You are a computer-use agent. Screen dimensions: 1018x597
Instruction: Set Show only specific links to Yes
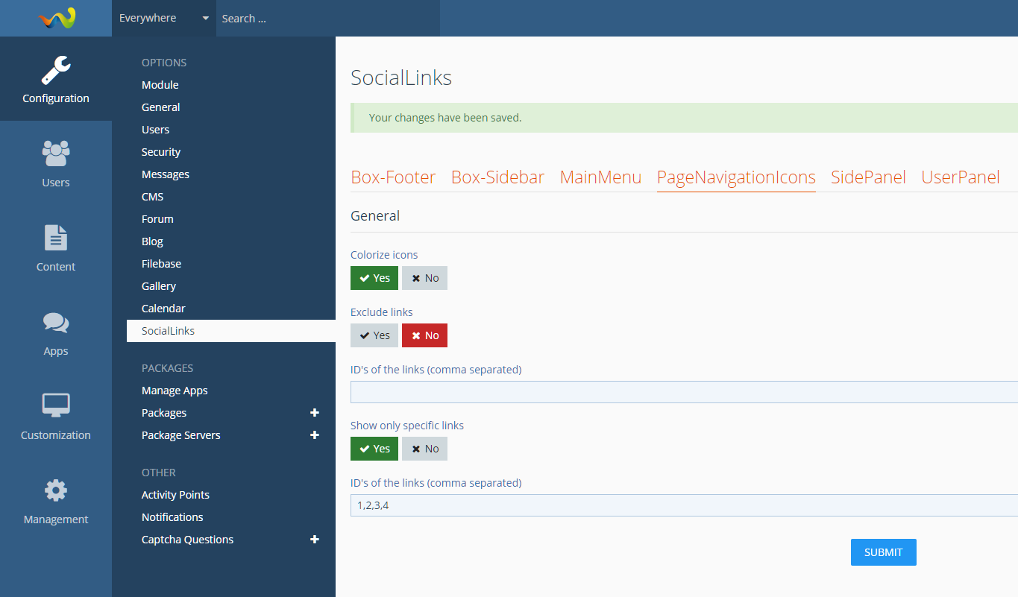click(374, 449)
